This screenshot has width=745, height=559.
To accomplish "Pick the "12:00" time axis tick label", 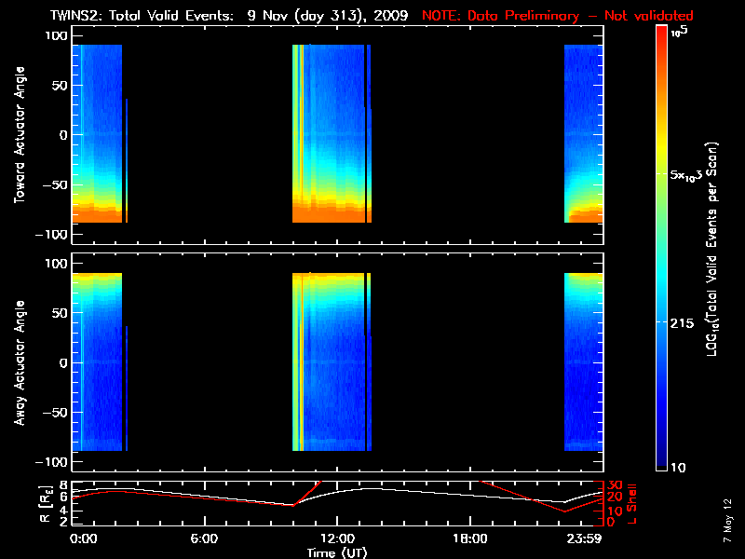I will 336,539.
